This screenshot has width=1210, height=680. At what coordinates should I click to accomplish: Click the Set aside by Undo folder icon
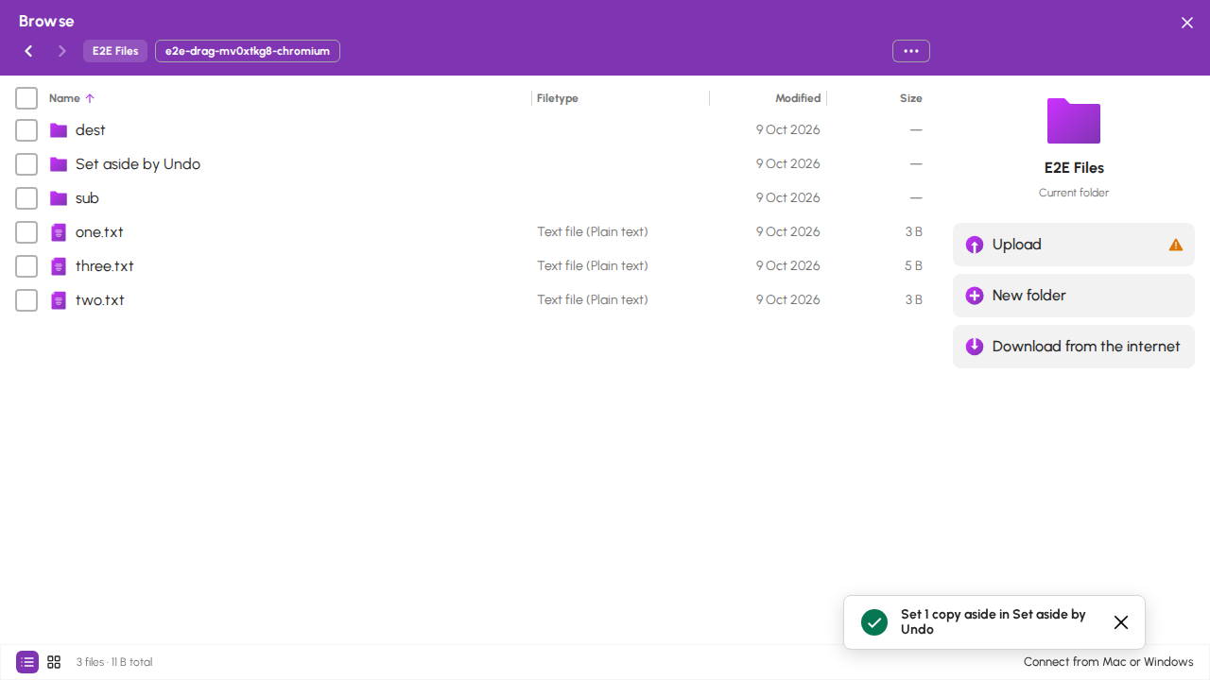(x=59, y=164)
